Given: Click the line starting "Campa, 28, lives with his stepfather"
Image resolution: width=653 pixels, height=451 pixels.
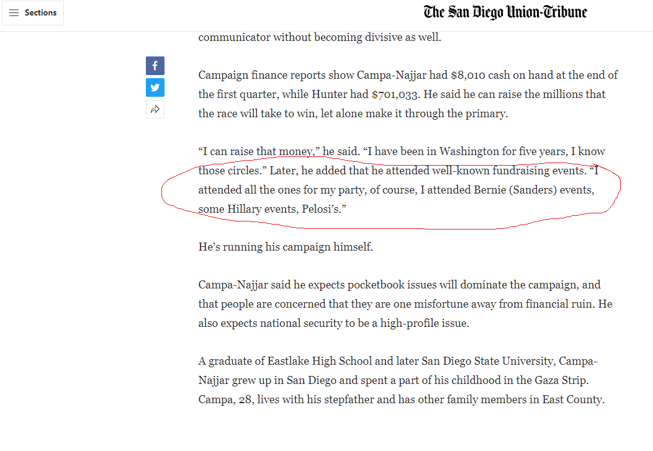Looking at the screenshot, I should (402, 400).
